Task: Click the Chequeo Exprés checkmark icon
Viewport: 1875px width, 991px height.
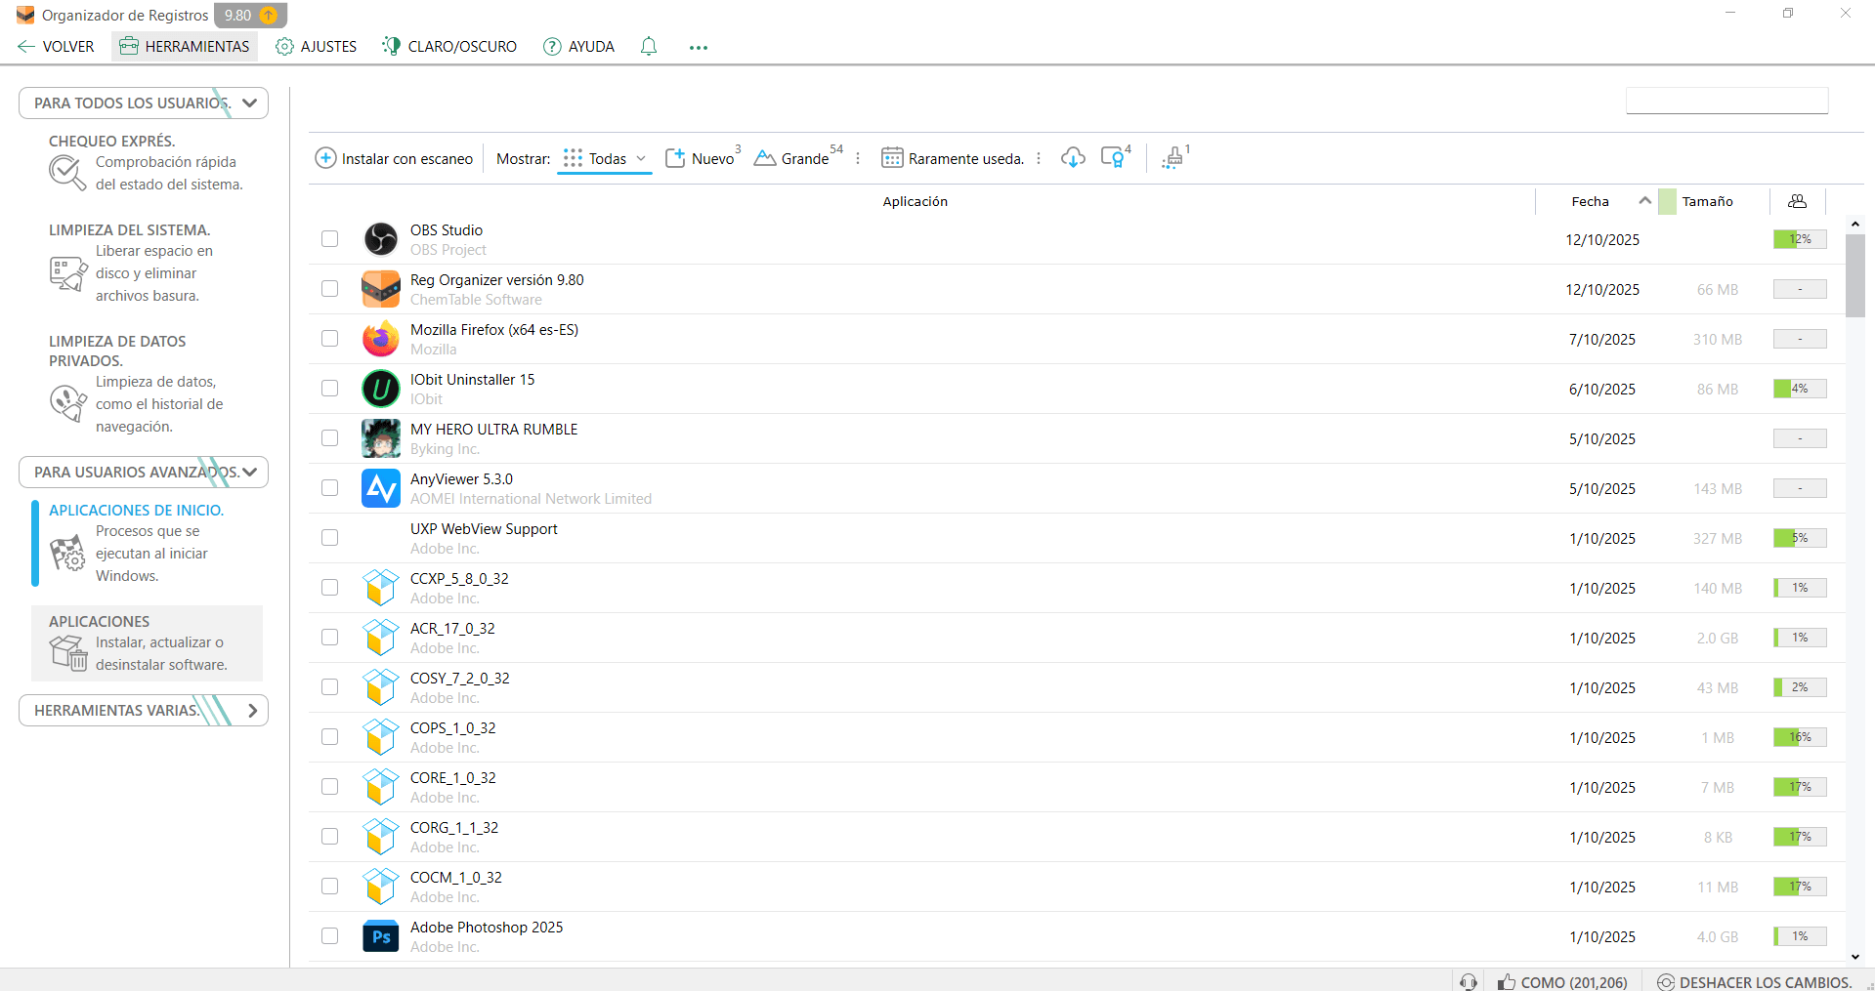Action: [66, 173]
